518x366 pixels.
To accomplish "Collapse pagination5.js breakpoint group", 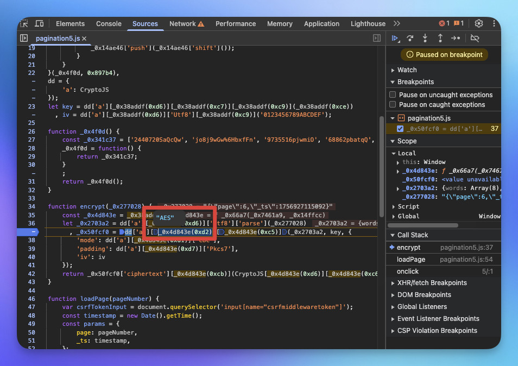I will click(x=393, y=118).
